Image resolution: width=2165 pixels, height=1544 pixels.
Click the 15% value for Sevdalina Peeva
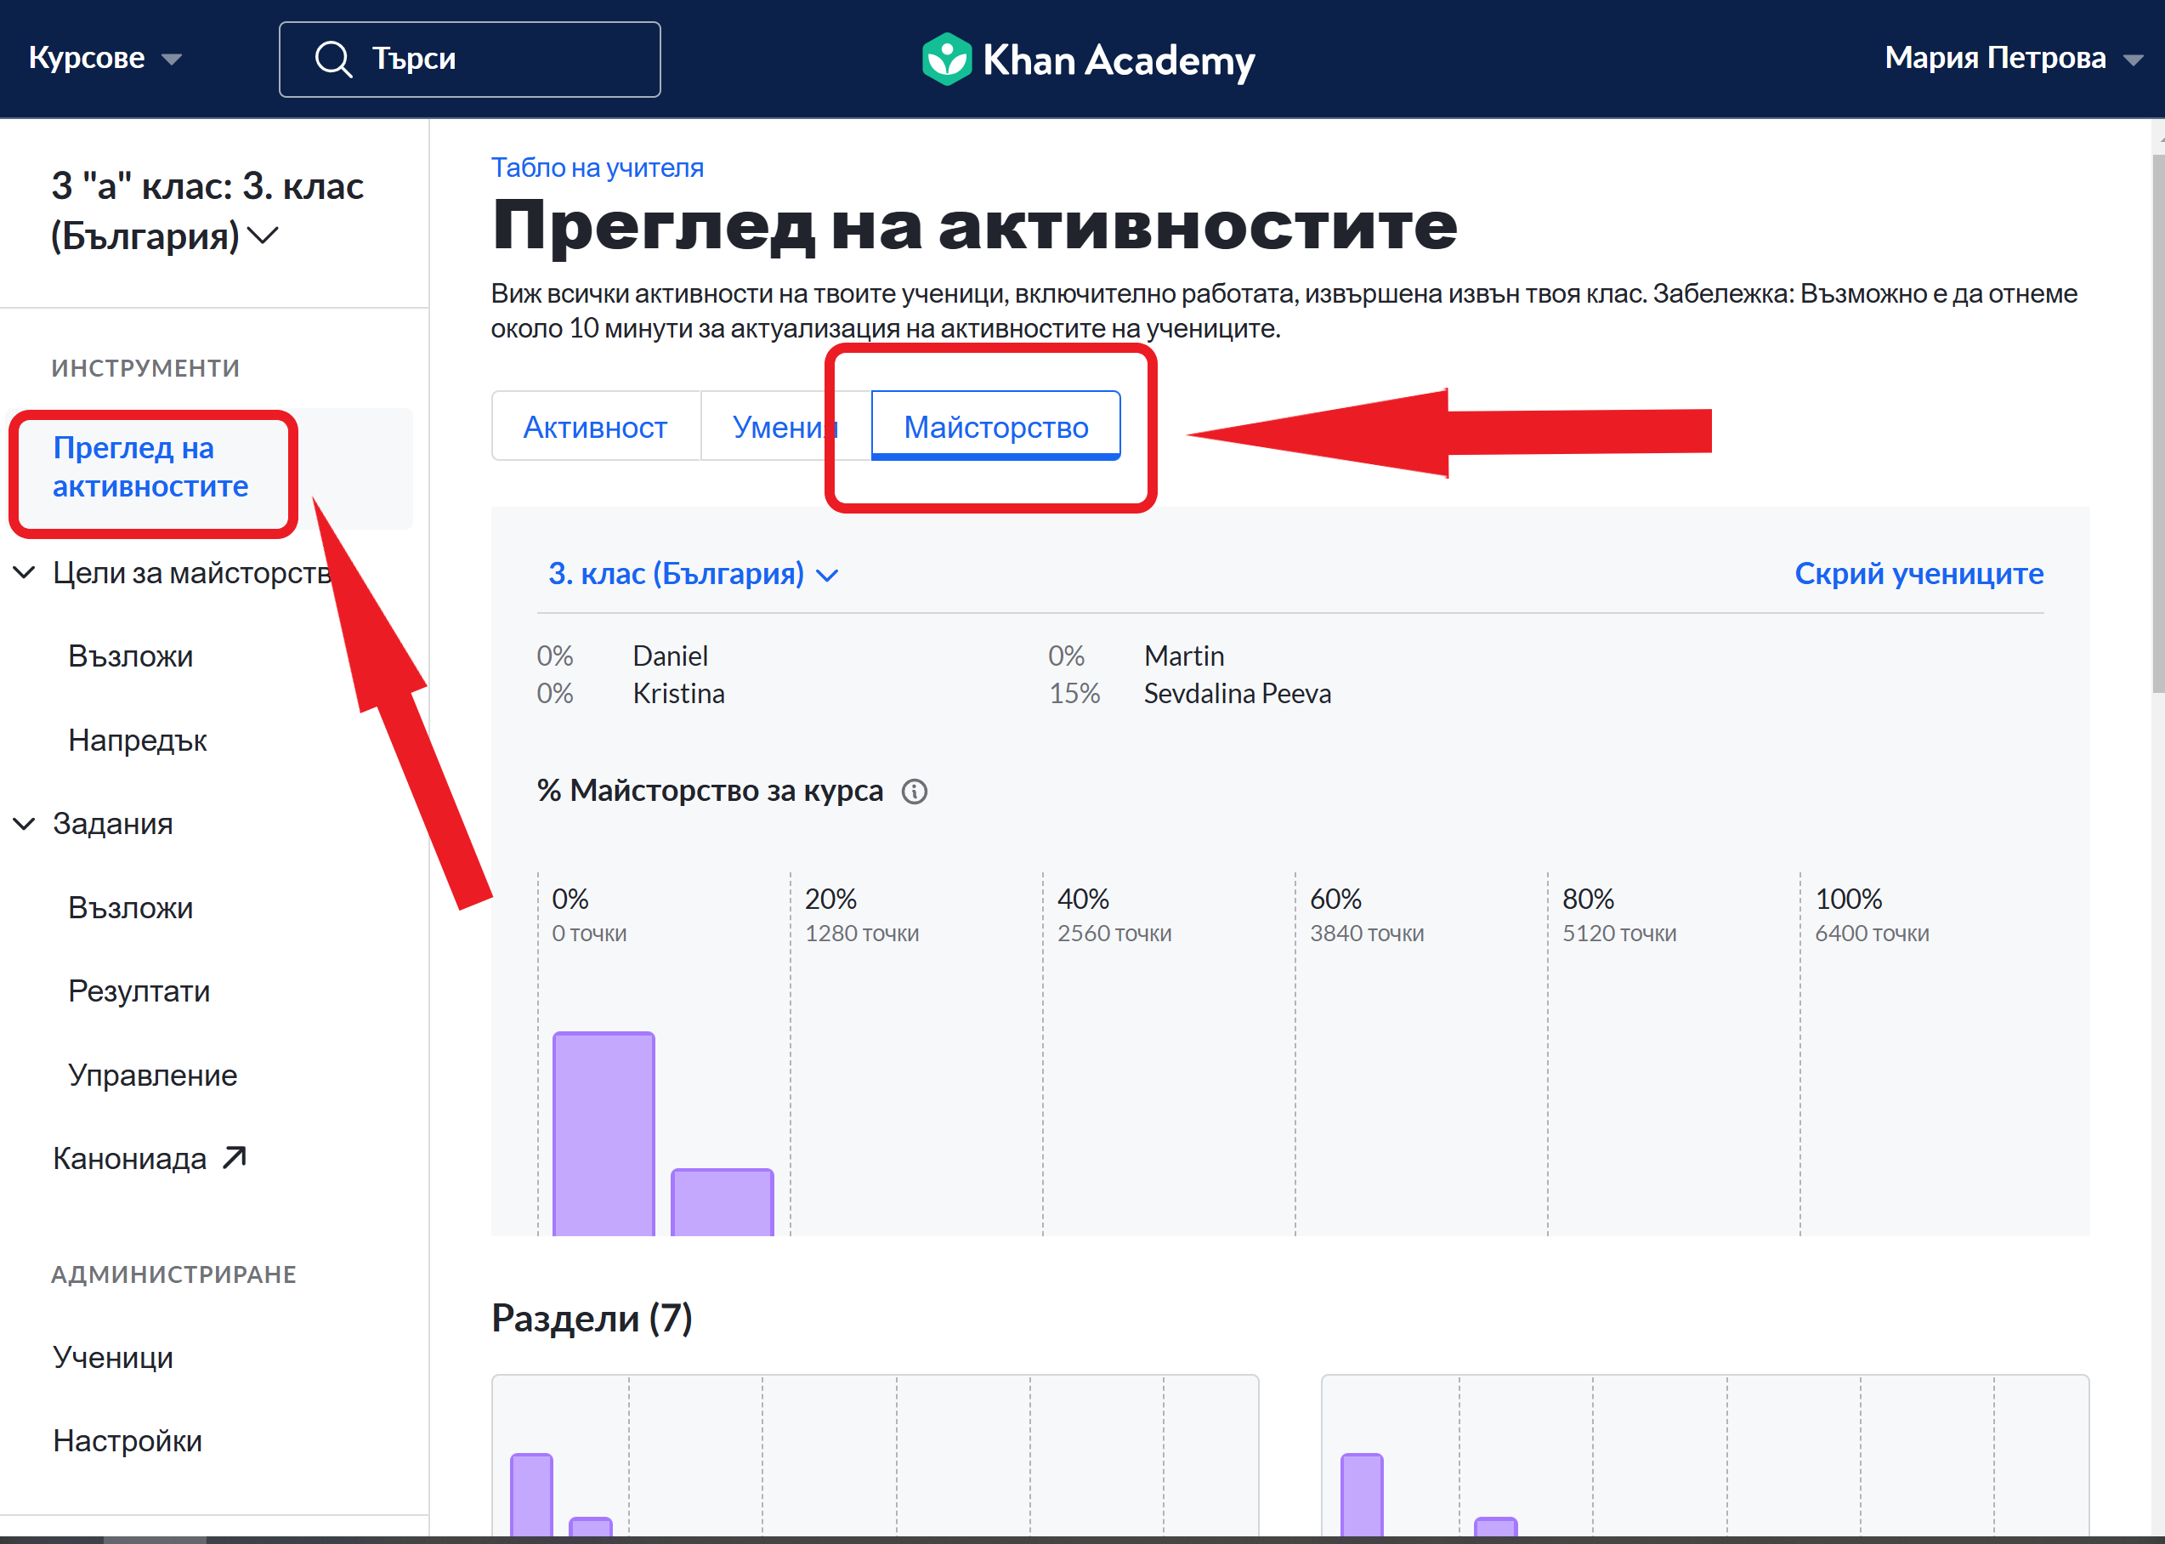click(1074, 693)
